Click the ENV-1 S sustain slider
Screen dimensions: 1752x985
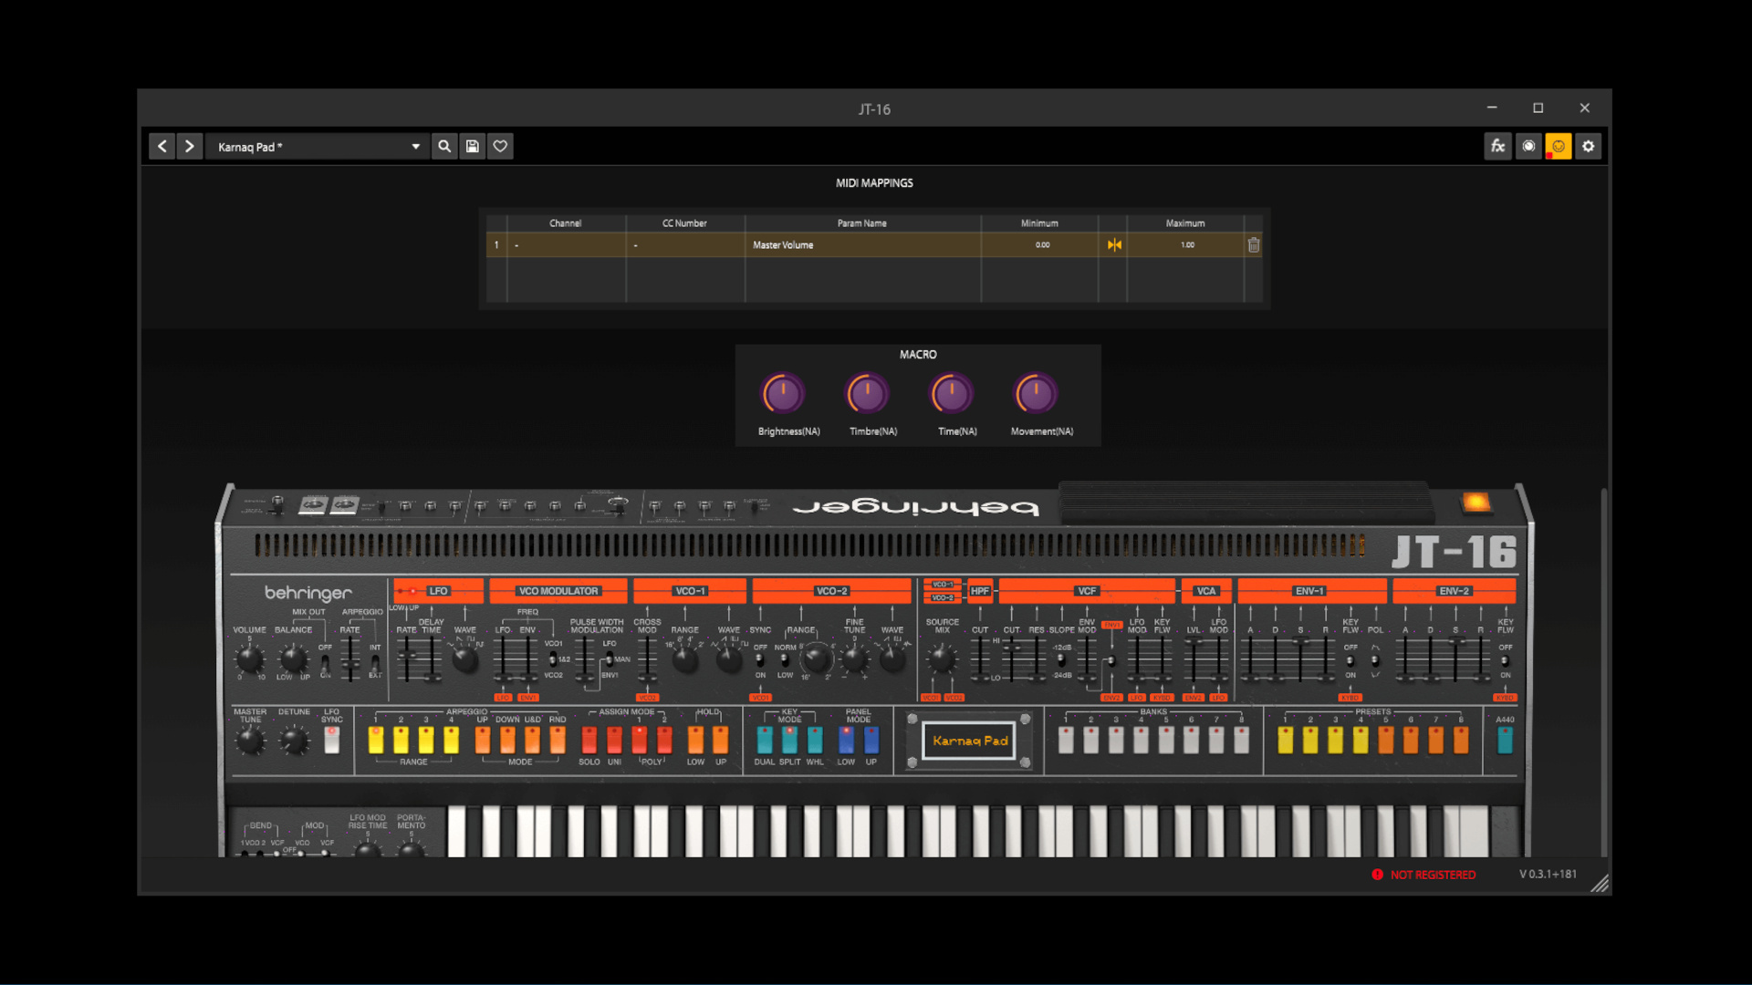(1300, 658)
